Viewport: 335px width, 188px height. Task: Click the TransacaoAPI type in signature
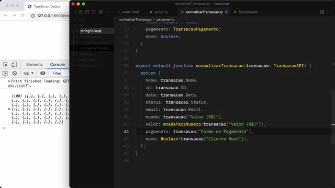coord(288,66)
